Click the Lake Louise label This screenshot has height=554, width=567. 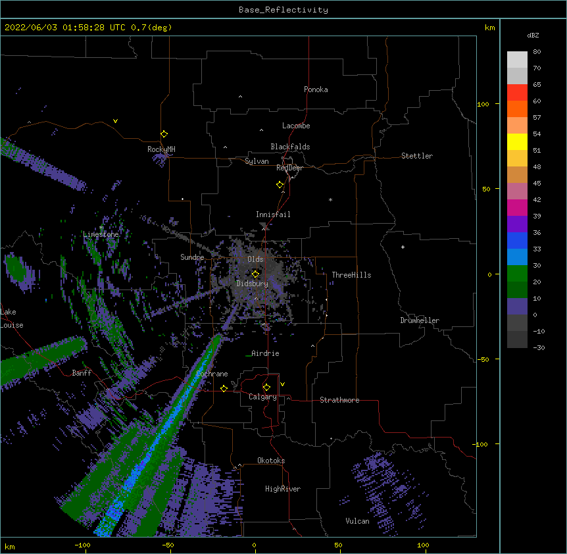pos(11,318)
